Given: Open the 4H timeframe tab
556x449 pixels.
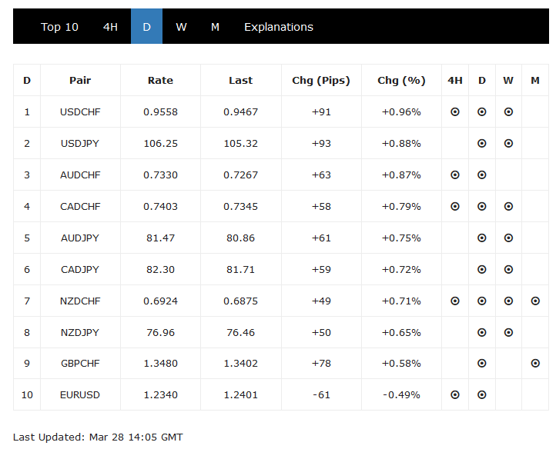Looking at the screenshot, I should tap(111, 27).
